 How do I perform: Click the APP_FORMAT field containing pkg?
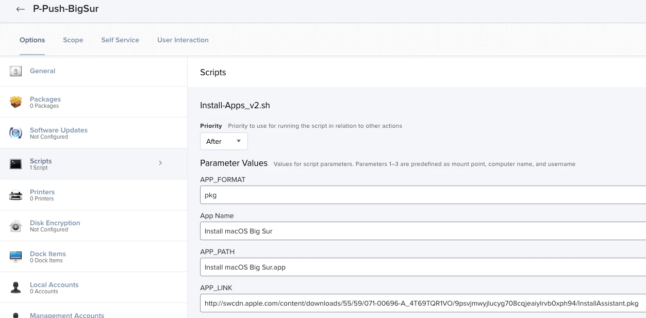coord(423,195)
